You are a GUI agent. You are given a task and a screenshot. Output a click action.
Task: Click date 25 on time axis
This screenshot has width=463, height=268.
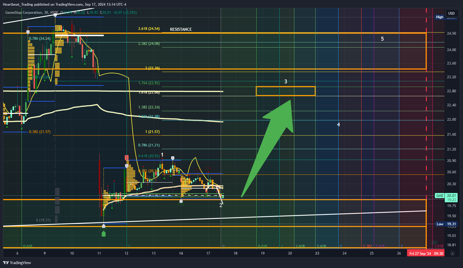(372, 253)
